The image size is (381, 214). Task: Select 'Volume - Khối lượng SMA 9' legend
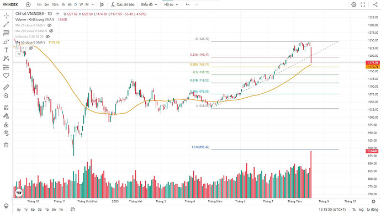point(35,20)
